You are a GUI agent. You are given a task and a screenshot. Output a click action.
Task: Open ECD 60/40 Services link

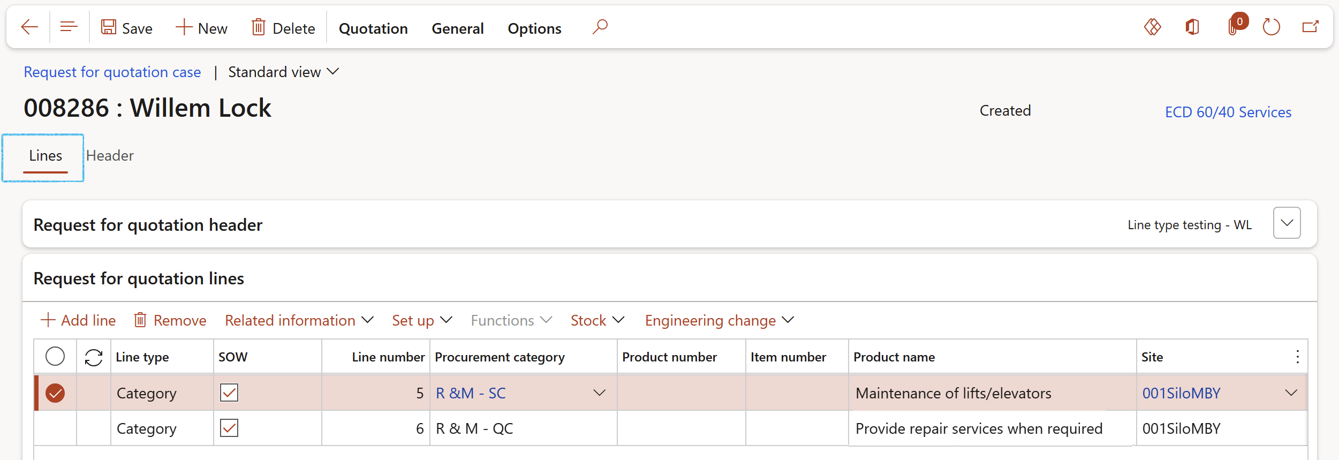1228,112
